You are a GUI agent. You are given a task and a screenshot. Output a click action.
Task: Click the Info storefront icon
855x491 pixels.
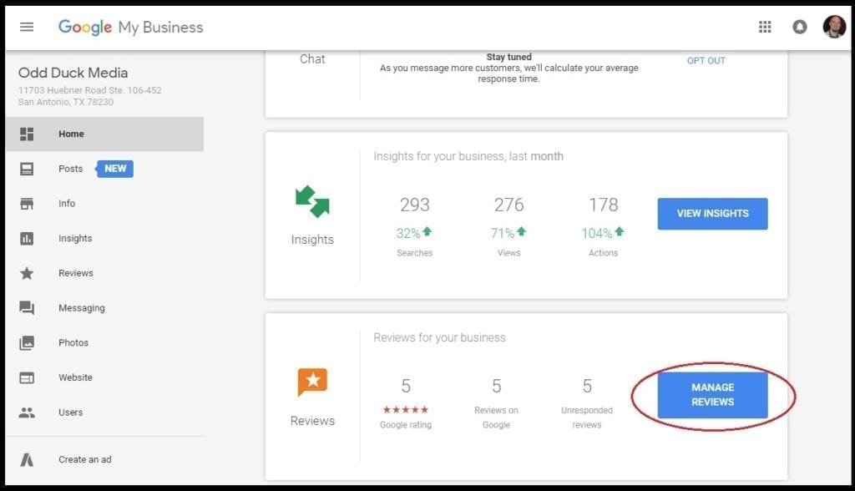[27, 204]
